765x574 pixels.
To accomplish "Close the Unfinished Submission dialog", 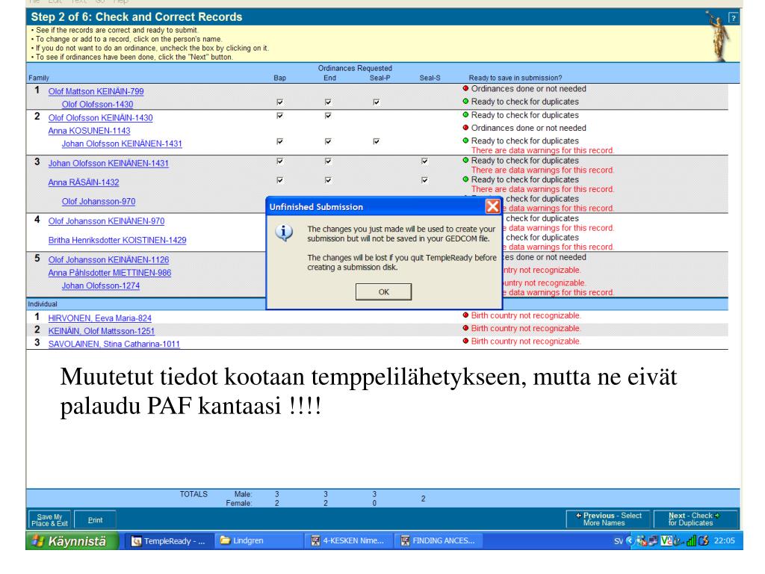I will pos(492,206).
